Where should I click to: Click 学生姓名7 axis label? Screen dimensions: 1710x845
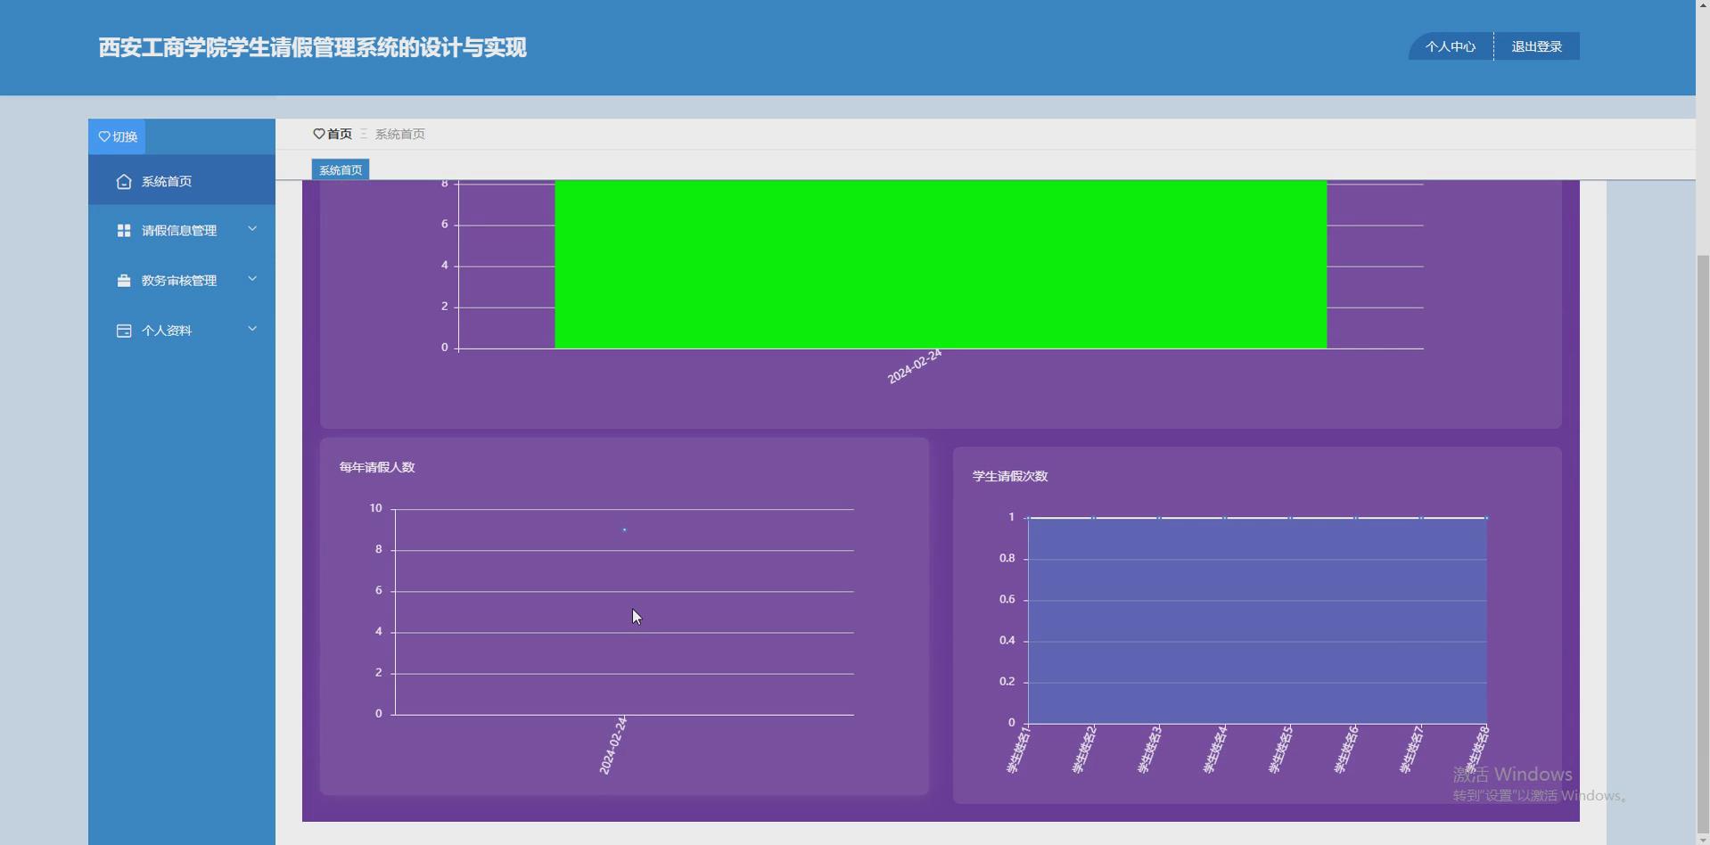coord(1410,750)
